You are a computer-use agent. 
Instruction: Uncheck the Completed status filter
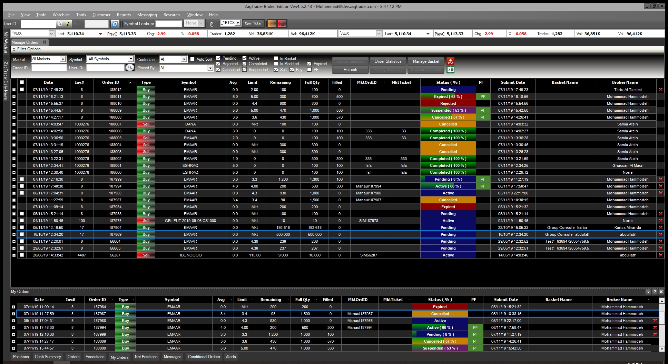tap(245, 64)
